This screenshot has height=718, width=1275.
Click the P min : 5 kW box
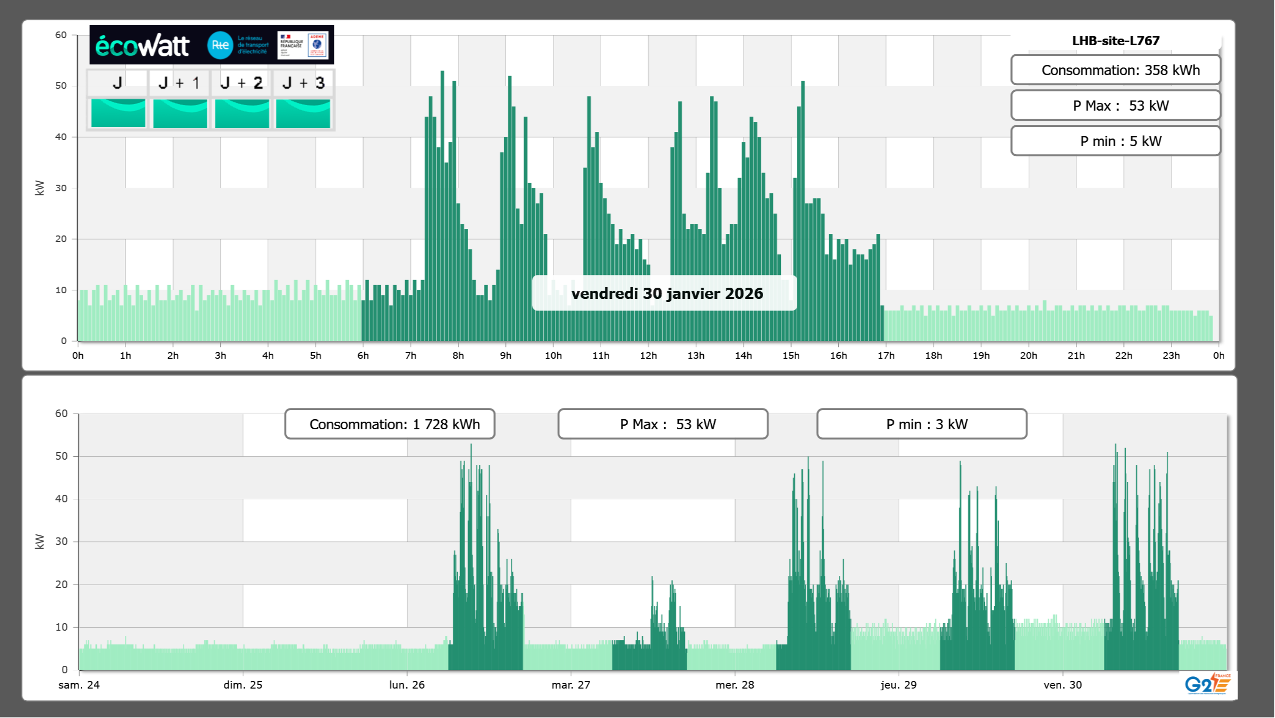(x=1115, y=141)
